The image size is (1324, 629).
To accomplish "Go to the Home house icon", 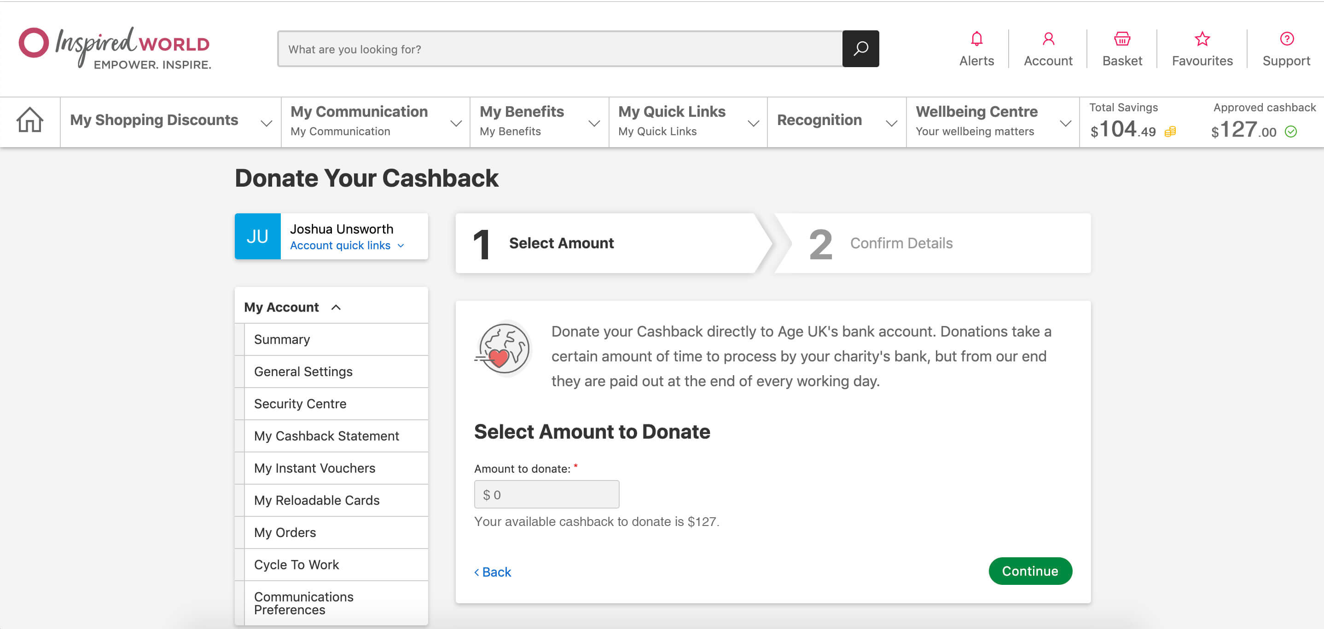I will [30, 120].
